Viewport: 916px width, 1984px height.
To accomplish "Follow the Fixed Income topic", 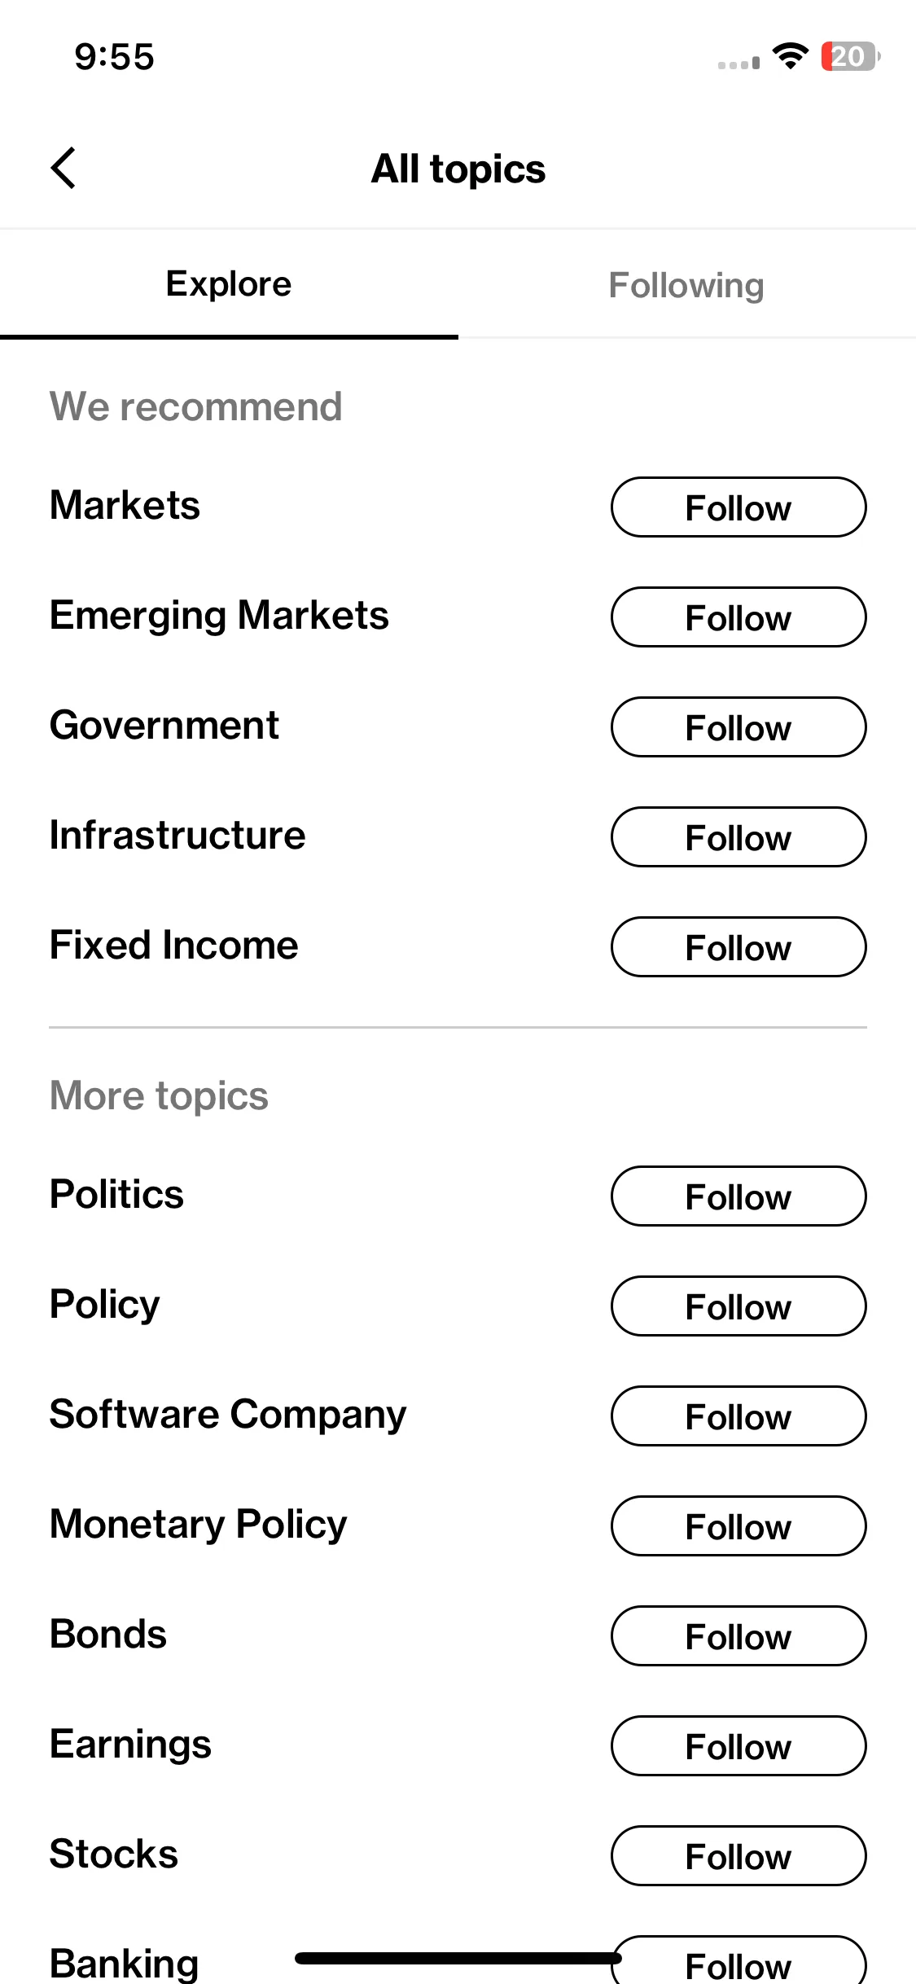I will [x=738, y=947].
